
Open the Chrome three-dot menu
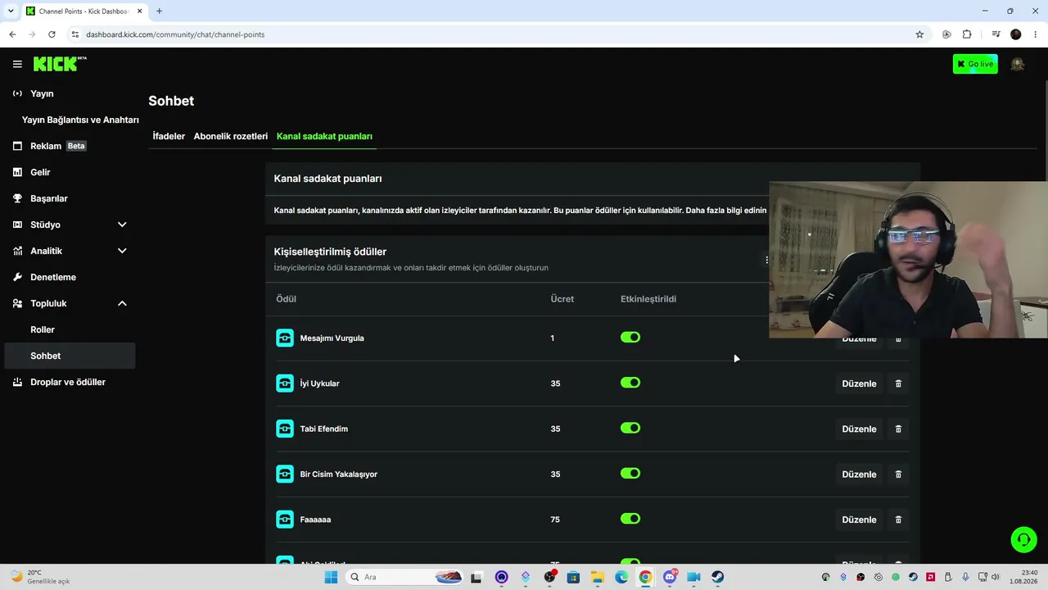coord(1036,34)
